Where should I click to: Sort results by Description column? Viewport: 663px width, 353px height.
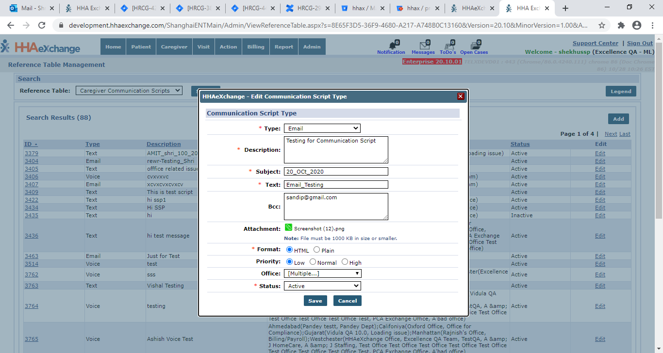click(x=164, y=144)
